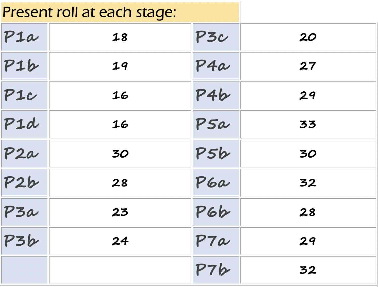This screenshot has width=378, height=287.
Task: Click the P7a label cell
Action: point(216,241)
